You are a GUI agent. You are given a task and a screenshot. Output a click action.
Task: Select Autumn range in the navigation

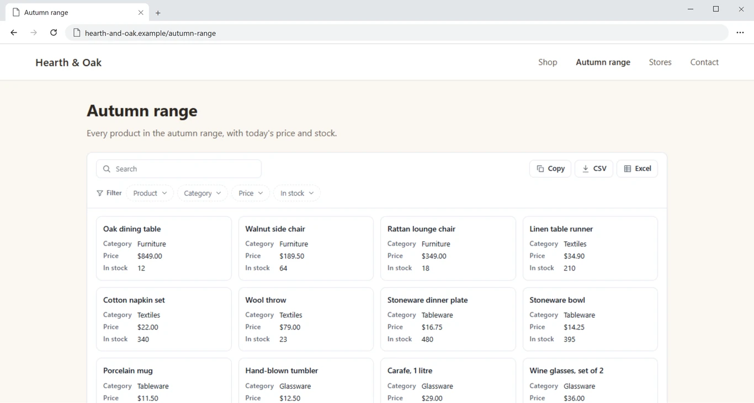click(x=603, y=62)
